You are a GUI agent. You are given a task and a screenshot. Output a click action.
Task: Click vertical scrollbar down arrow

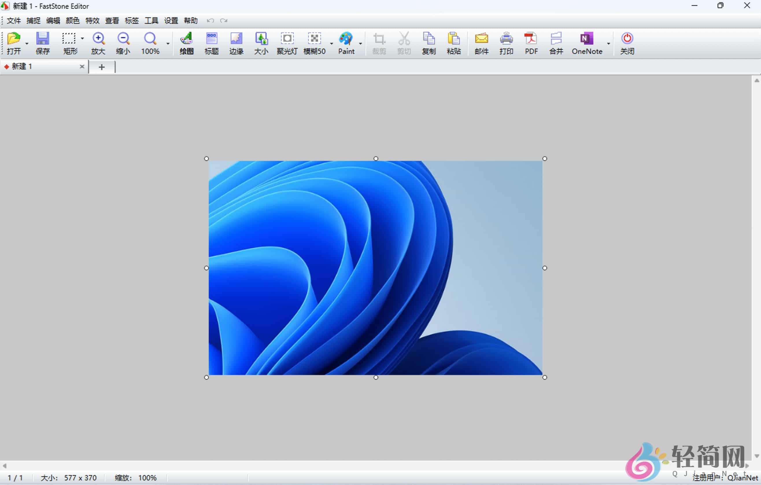757,456
